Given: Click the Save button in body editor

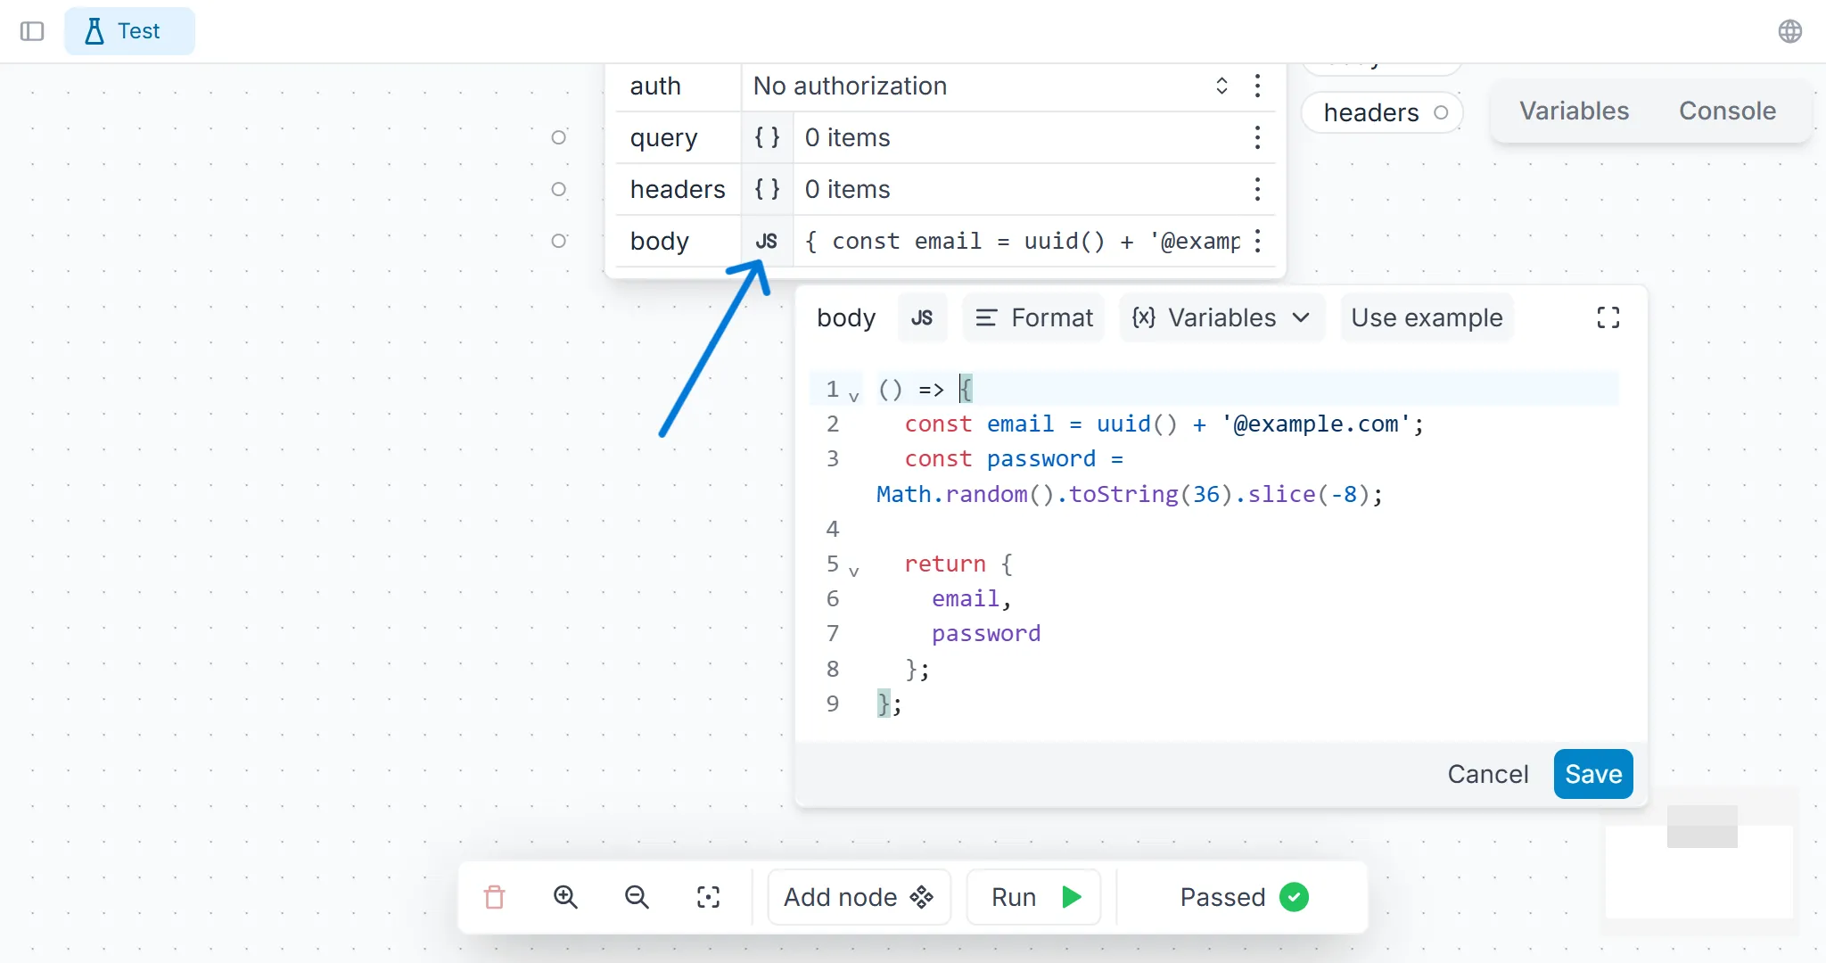Looking at the screenshot, I should [x=1593, y=775].
